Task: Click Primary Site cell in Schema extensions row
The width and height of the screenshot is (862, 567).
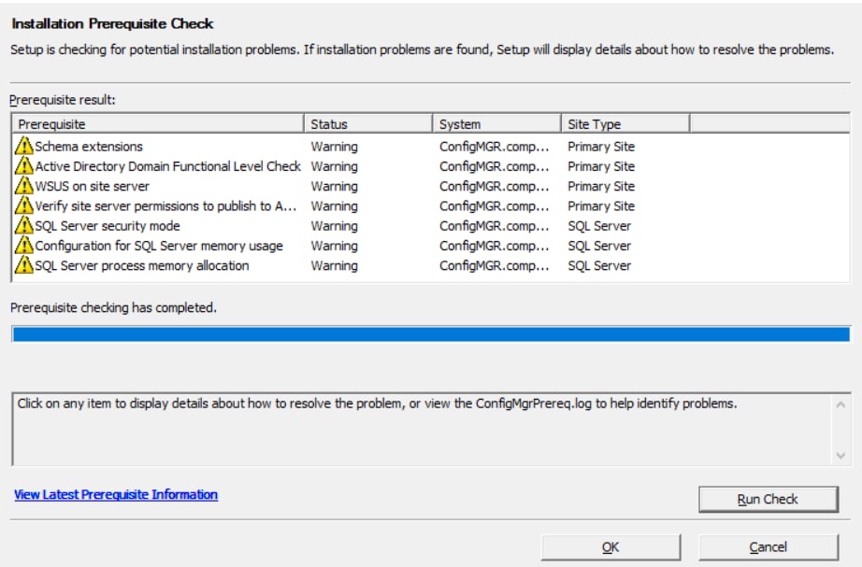Action: click(601, 147)
